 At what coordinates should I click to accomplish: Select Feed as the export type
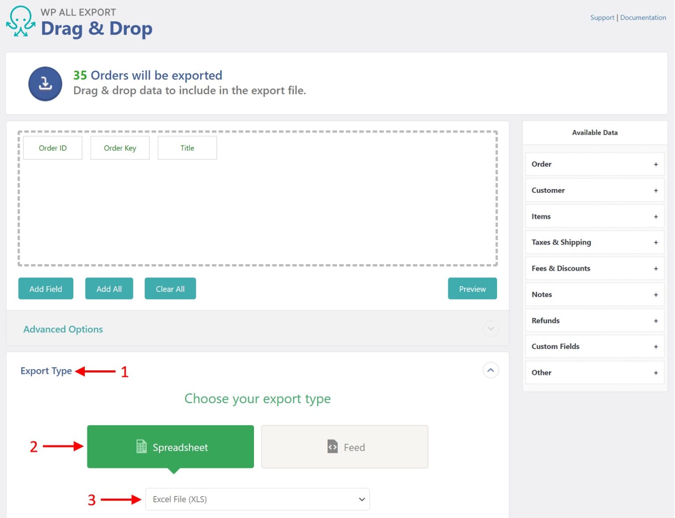pos(345,446)
